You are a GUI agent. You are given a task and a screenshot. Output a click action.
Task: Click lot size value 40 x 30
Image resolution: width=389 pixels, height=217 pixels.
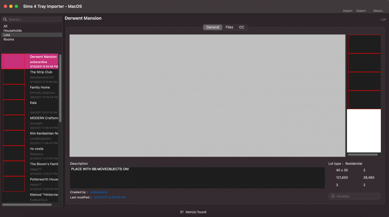pyautogui.click(x=342, y=170)
